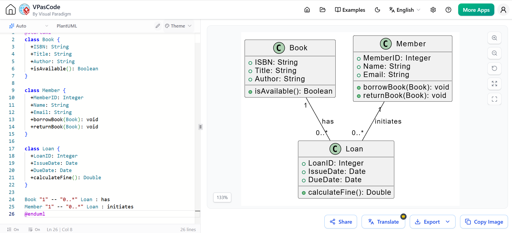The image size is (512, 233).
Task: Click the Member initiates Loan code line 25
Action: (79, 207)
